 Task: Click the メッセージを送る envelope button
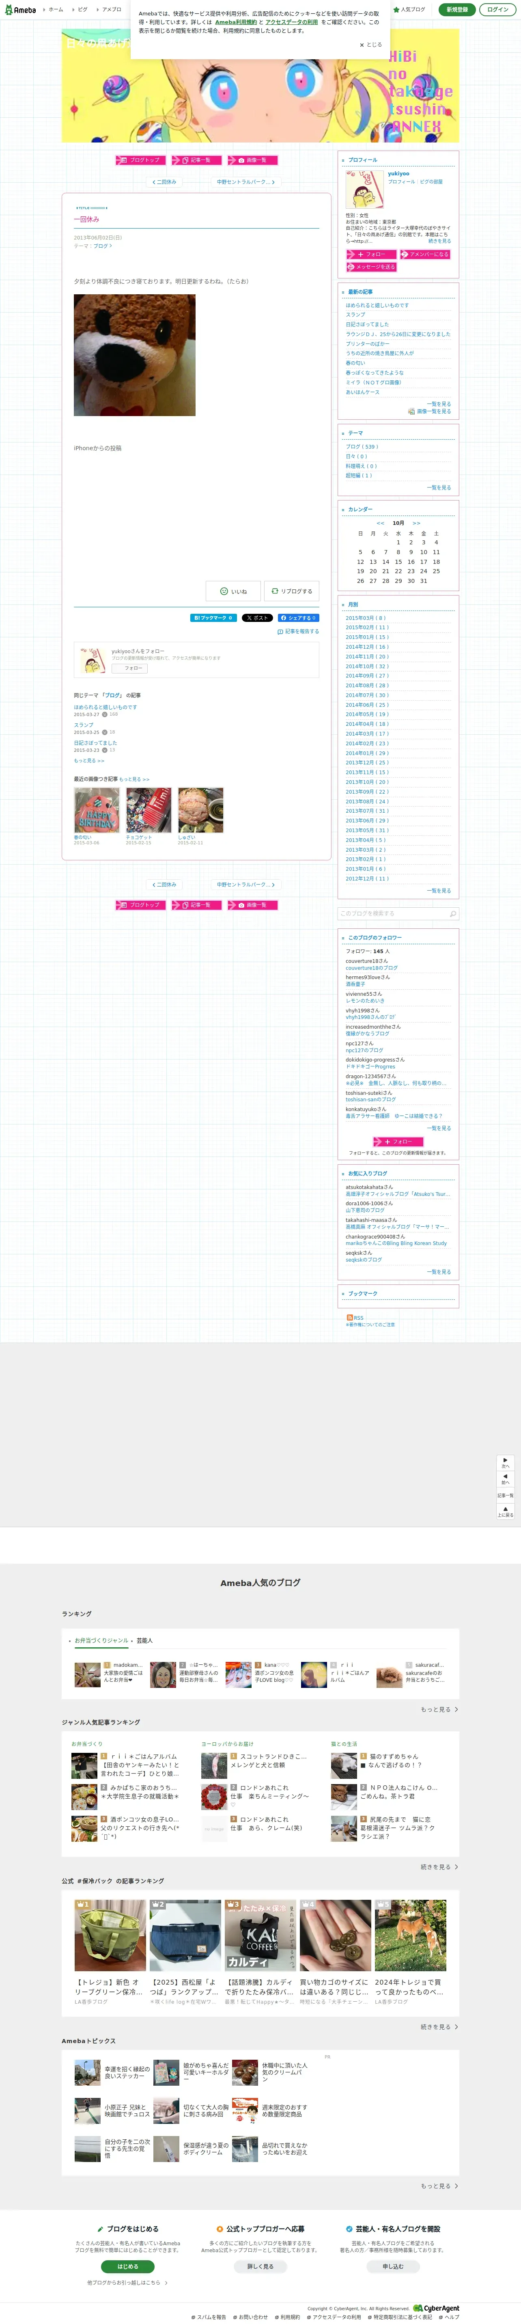coord(371,267)
